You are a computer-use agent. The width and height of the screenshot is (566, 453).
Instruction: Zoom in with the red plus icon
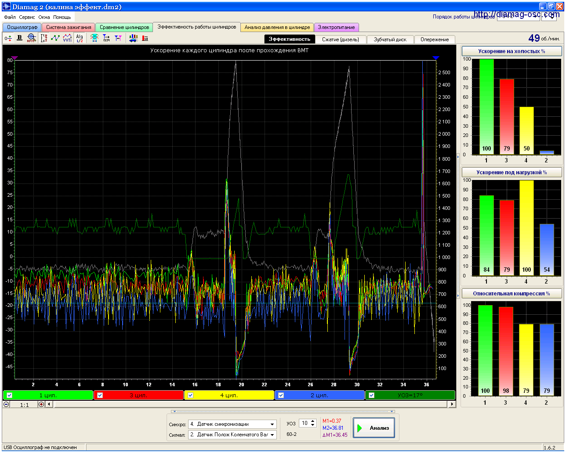tap(41, 404)
